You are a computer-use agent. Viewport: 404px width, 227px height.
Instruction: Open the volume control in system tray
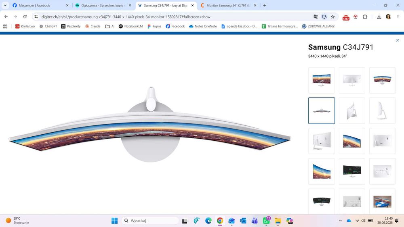pyautogui.click(x=363, y=221)
